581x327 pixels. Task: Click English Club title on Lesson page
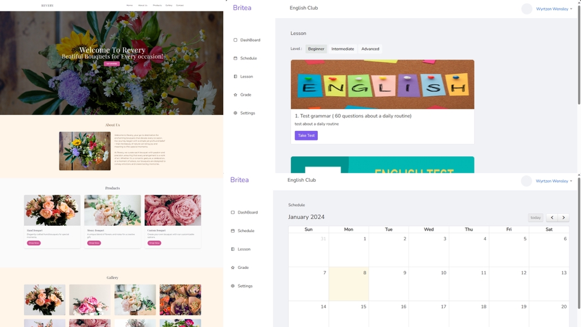(304, 8)
